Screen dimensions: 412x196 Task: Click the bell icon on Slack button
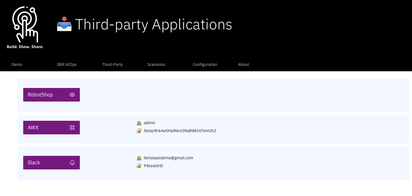72,163
